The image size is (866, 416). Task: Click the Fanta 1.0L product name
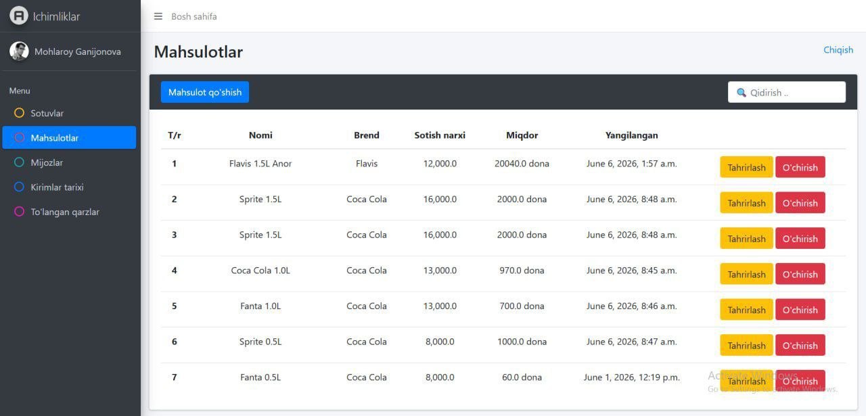tap(260, 306)
